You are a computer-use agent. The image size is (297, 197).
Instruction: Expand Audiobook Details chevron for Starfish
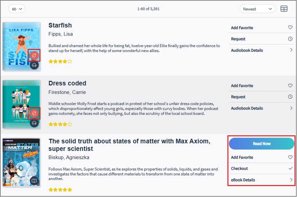pyautogui.click(x=291, y=50)
